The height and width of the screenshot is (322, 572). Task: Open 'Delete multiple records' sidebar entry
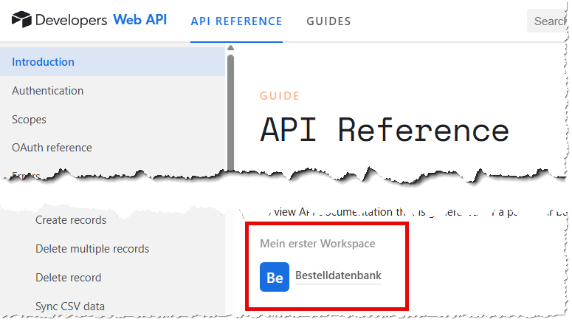click(92, 249)
